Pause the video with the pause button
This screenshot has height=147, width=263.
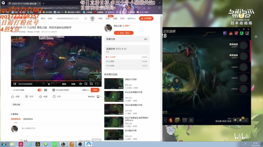pyautogui.click(x=15, y=84)
